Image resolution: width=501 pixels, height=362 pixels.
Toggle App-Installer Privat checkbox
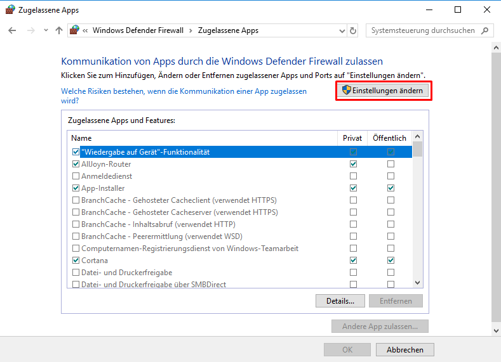(x=353, y=188)
